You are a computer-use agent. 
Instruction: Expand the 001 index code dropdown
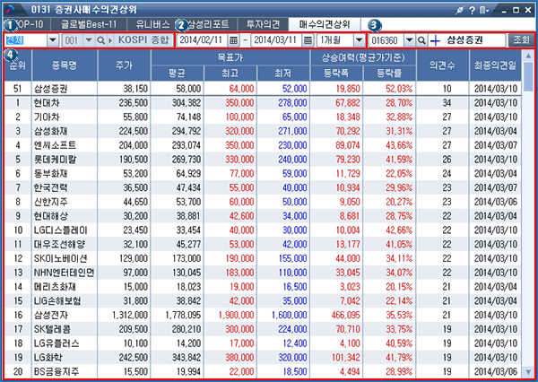pyautogui.click(x=89, y=40)
